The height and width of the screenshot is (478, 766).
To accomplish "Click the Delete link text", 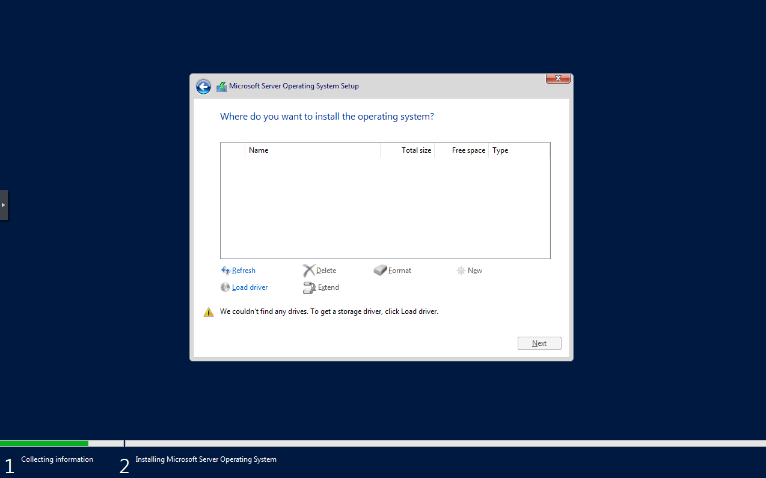I will coord(326,271).
